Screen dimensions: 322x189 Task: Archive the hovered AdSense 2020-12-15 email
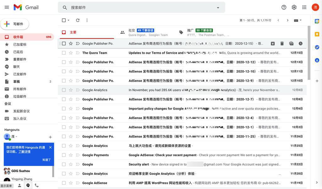[273, 43]
